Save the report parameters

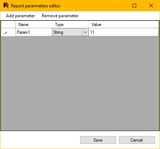[98, 140]
